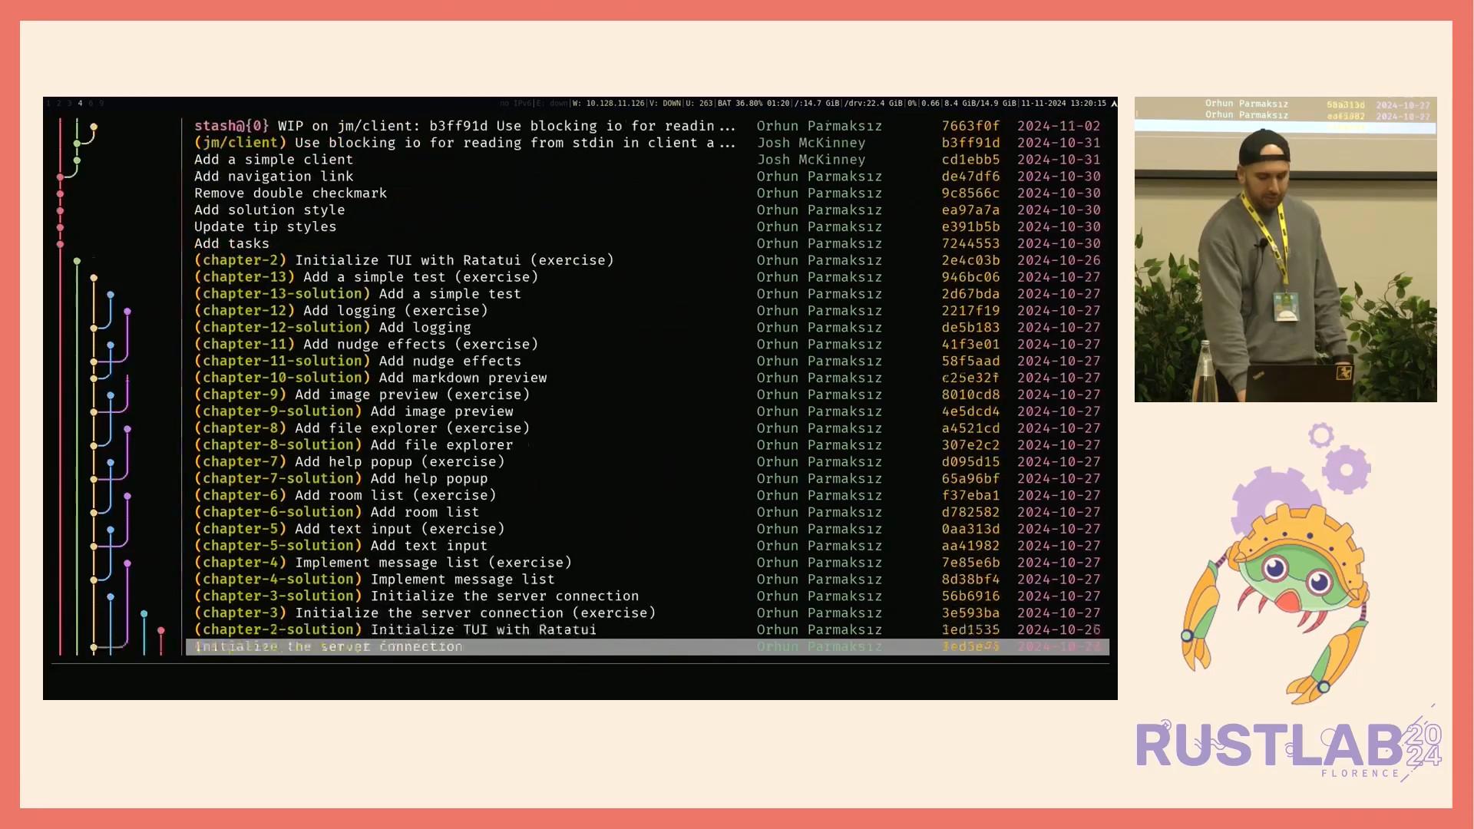
Task: Select the chapter-2-solution commit row
Action: point(647,630)
